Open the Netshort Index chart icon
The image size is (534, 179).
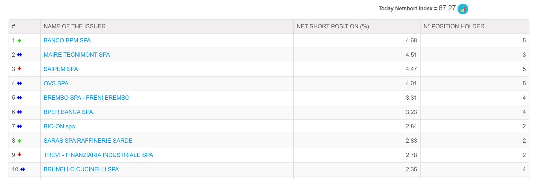click(463, 9)
